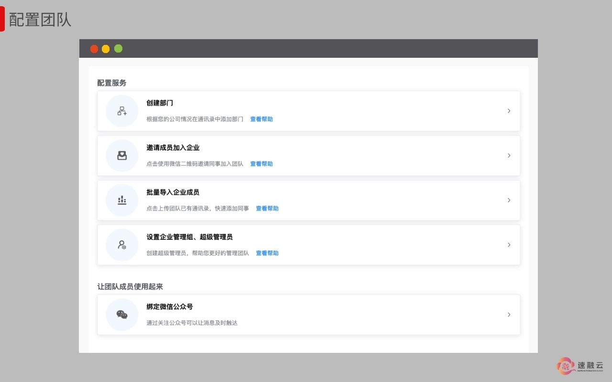Screen dimensions: 612x382
Task: Click the 创建部门 organization chart icon
Action: pos(122,111)
